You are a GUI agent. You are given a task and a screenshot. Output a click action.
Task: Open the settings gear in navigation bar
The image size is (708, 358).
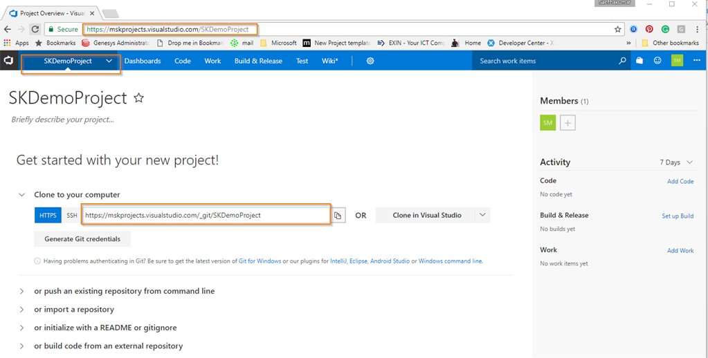pyautogui.click(x=370, y=61)
